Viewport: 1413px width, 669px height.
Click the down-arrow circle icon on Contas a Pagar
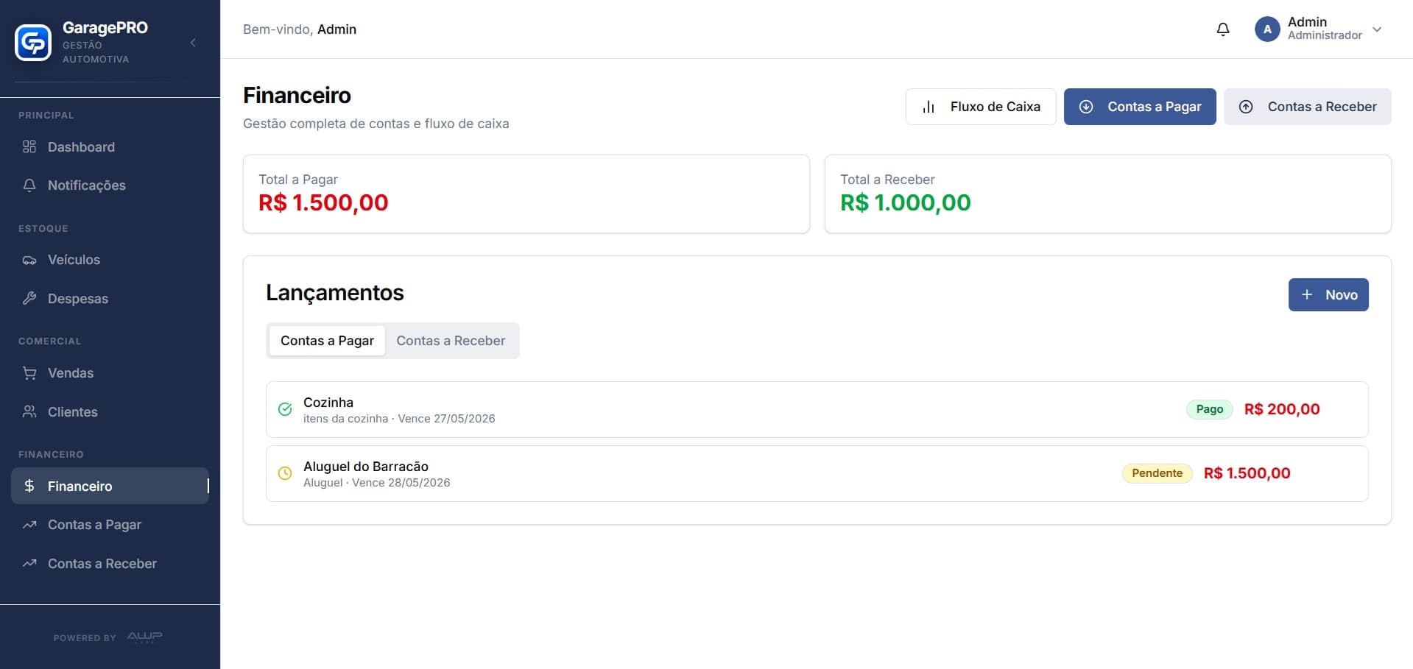1086,107
